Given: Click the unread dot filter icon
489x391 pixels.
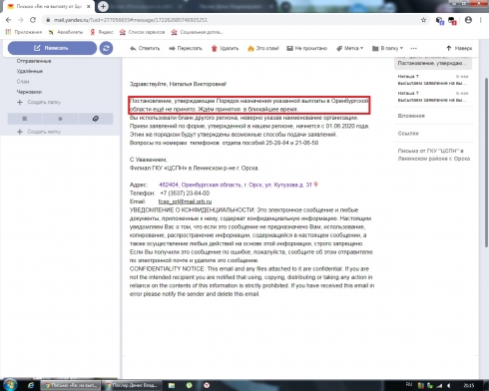Looking at the screenshot, I should coord(60,119).
